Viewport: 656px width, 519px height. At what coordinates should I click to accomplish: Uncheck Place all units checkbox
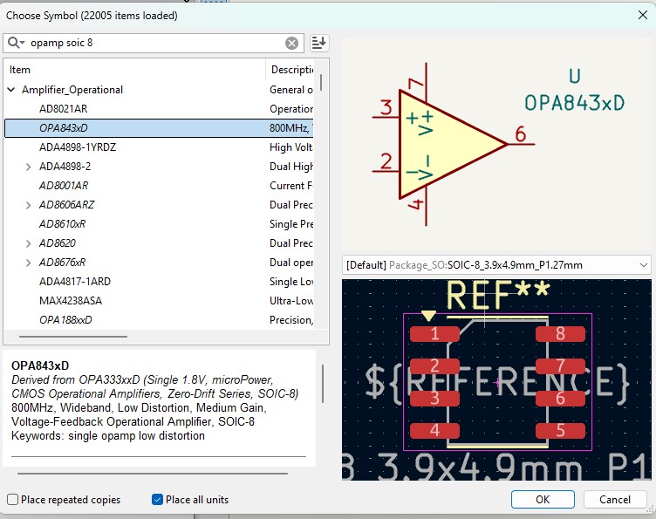pos(157,499)
